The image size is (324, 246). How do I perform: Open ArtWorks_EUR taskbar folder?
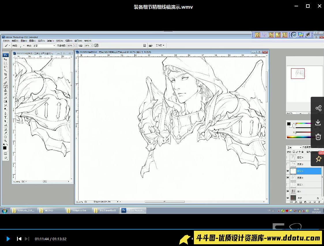click(x=23, y=211)
